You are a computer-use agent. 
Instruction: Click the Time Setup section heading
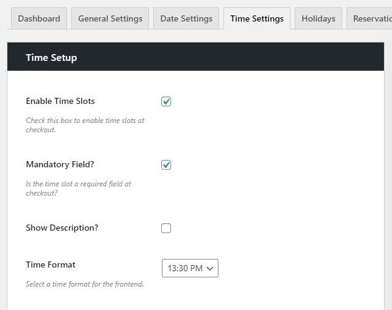point(51,57)
